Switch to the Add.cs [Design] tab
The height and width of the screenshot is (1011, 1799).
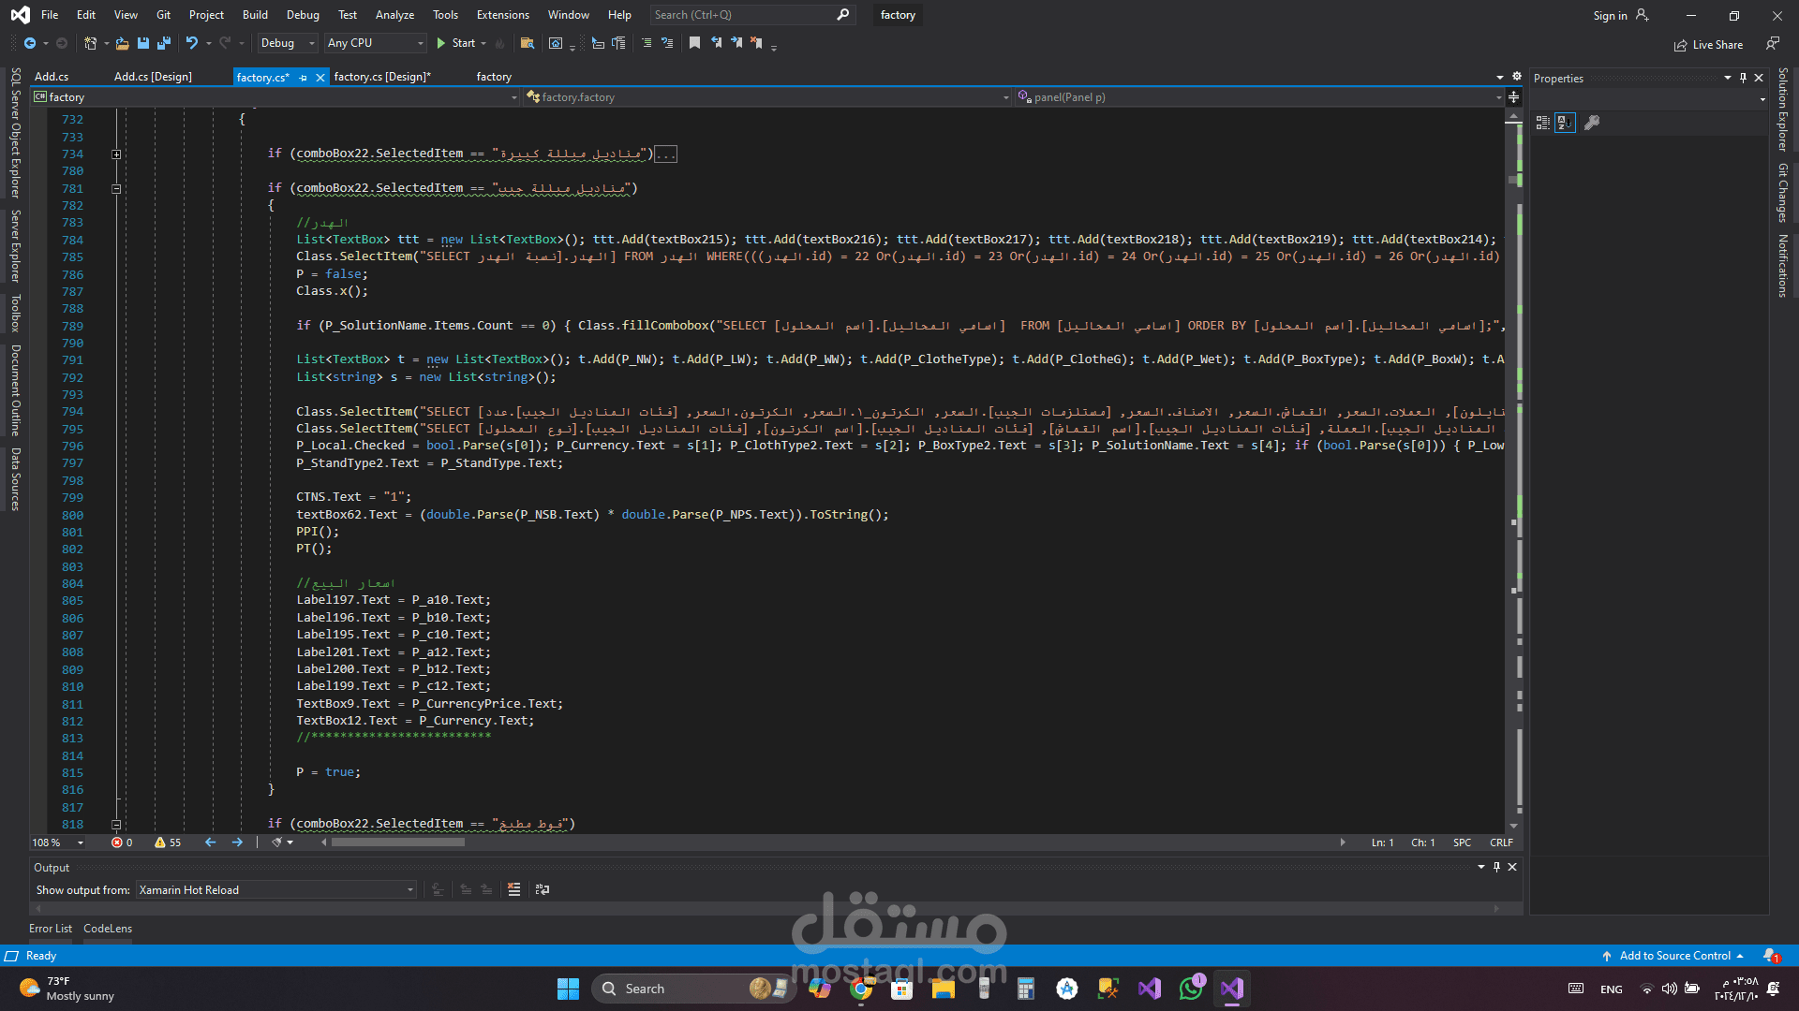tap(153, 77)
